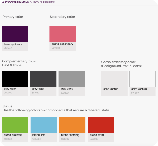Image resolution: width=158 pixels, height=146 pixels.
Task: Pick the black gray-dark color swatch
Action: [x=15, y=79]
